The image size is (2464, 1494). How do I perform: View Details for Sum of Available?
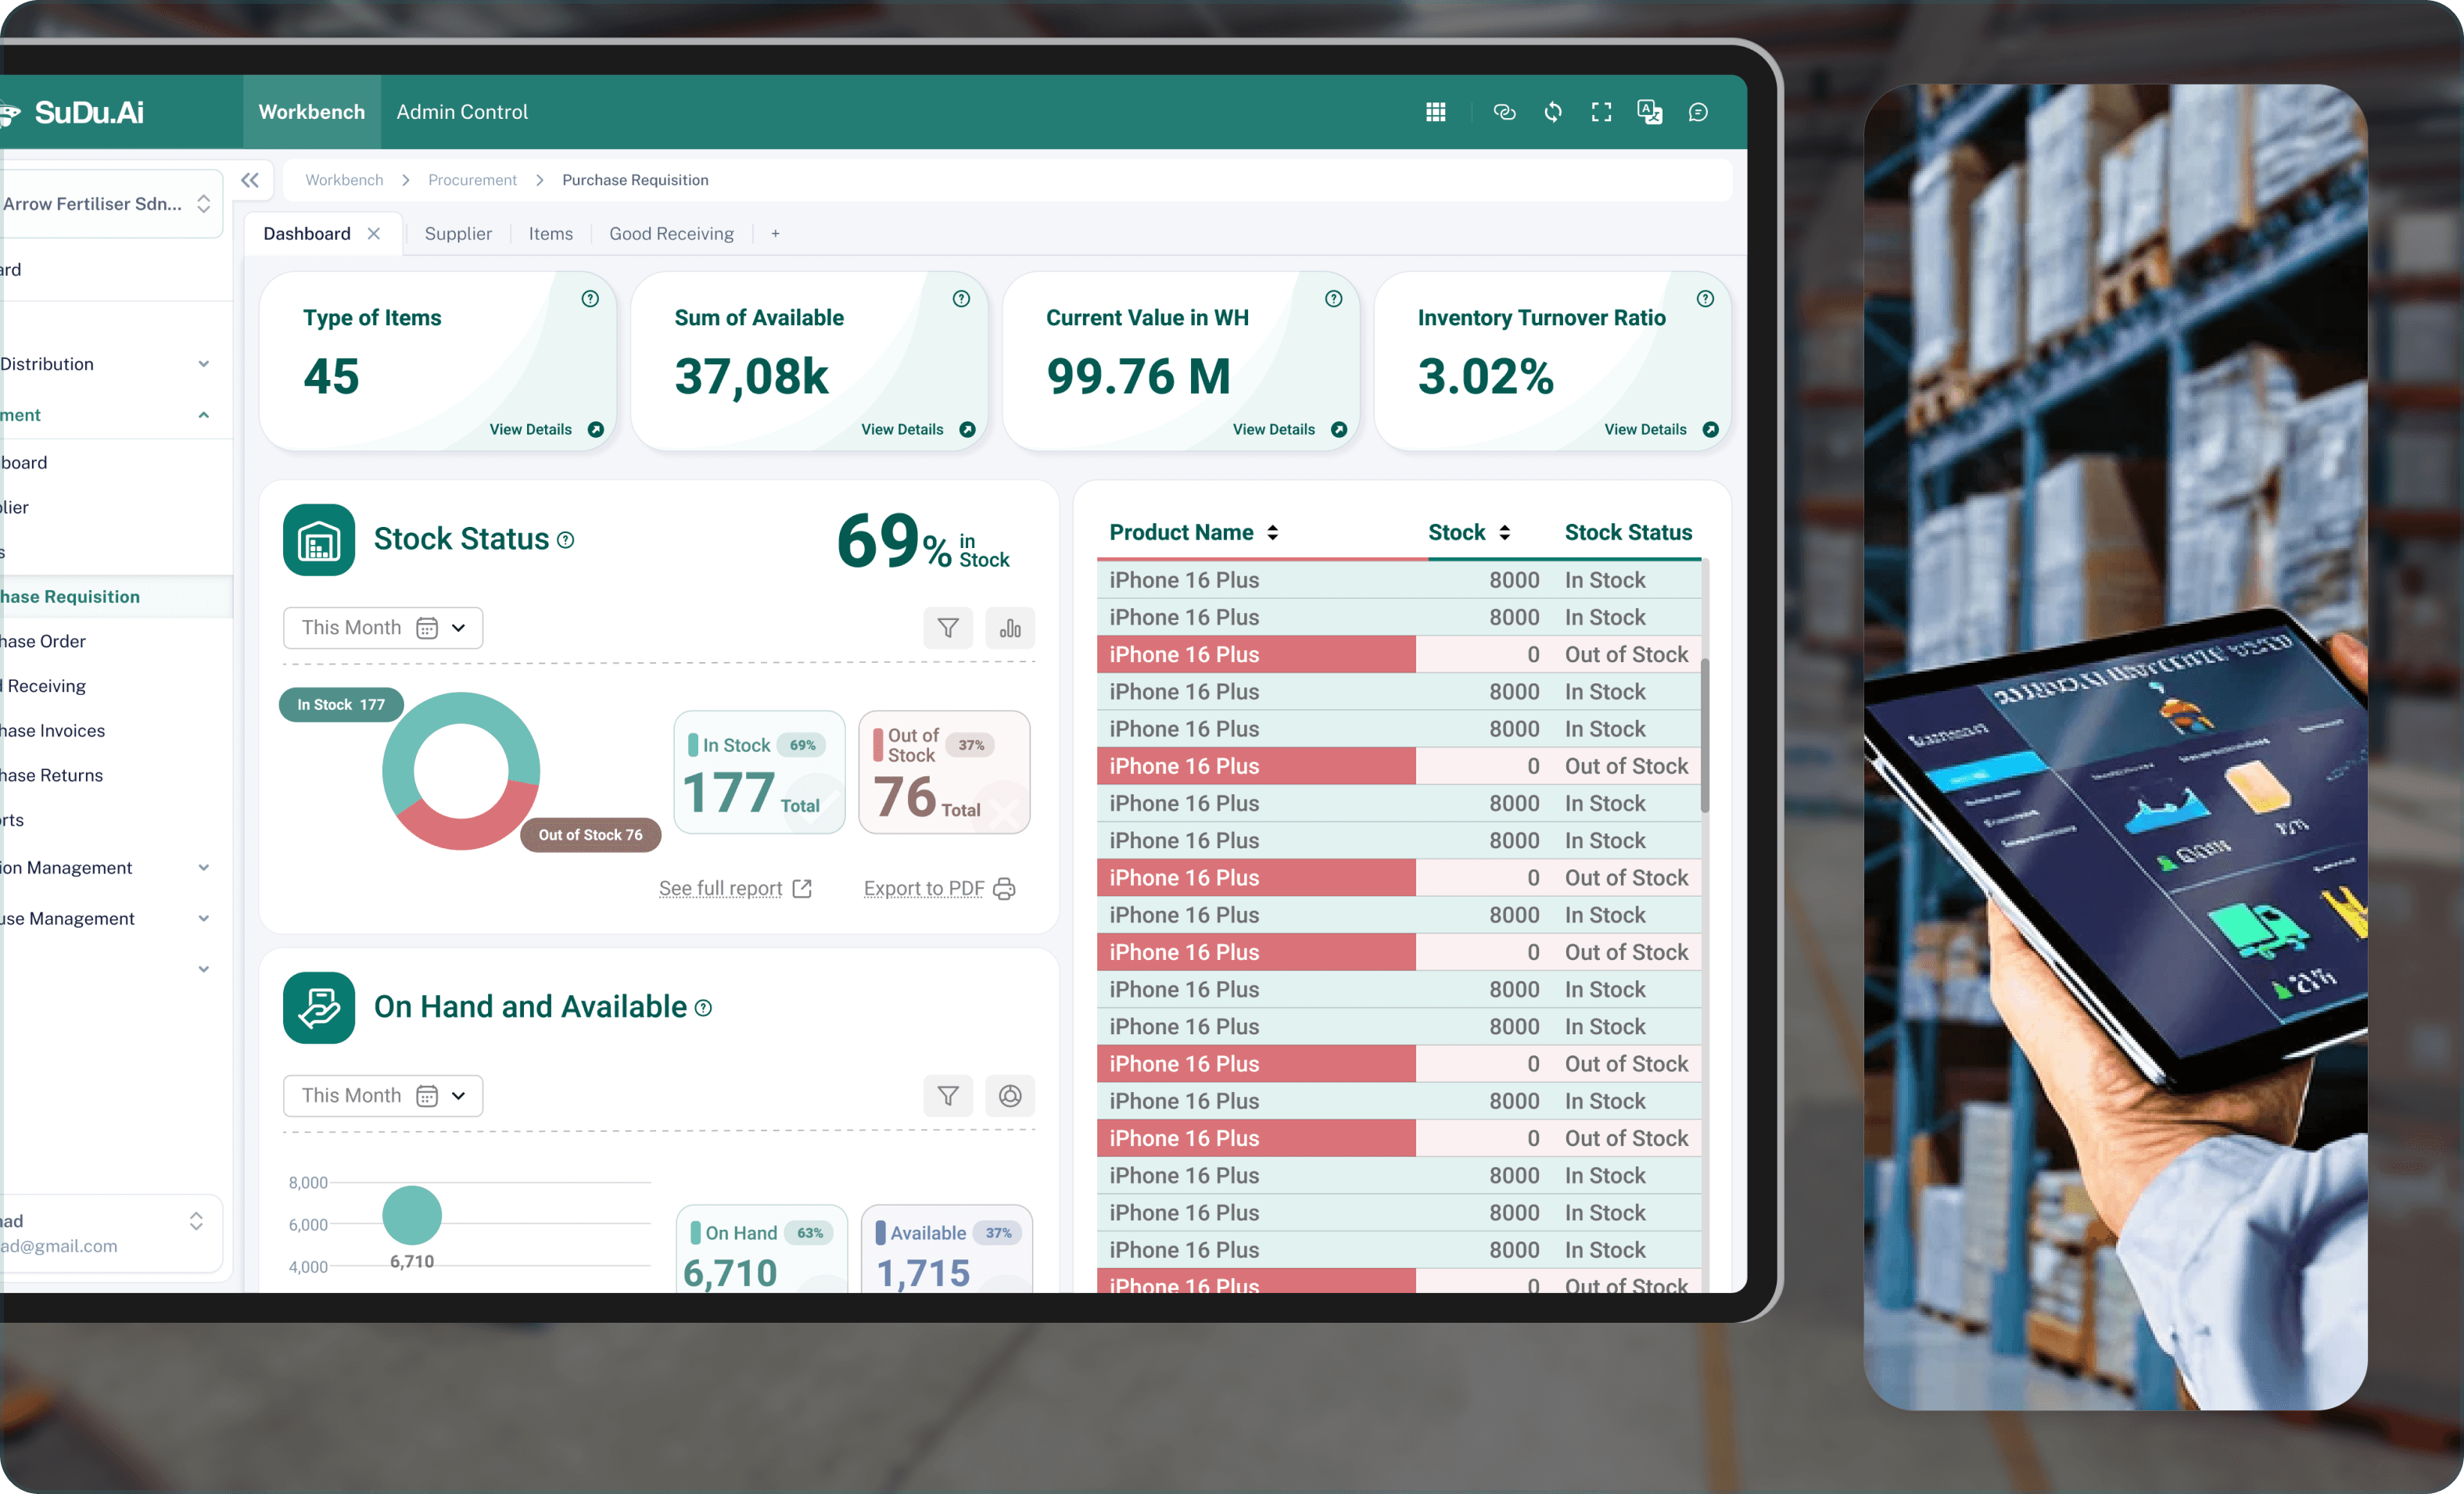tap(918, 429)
